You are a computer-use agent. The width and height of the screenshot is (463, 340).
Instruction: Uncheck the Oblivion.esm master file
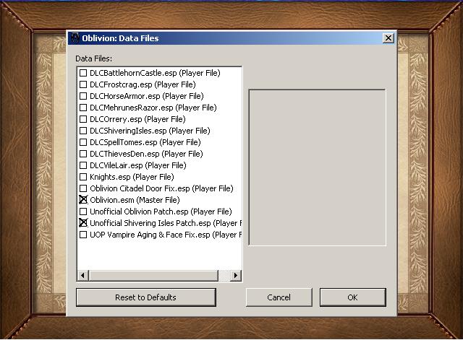tap(83, 200)
